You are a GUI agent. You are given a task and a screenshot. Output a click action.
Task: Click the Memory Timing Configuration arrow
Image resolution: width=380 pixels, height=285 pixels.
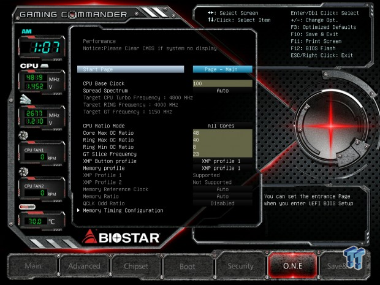click(78, 210)
